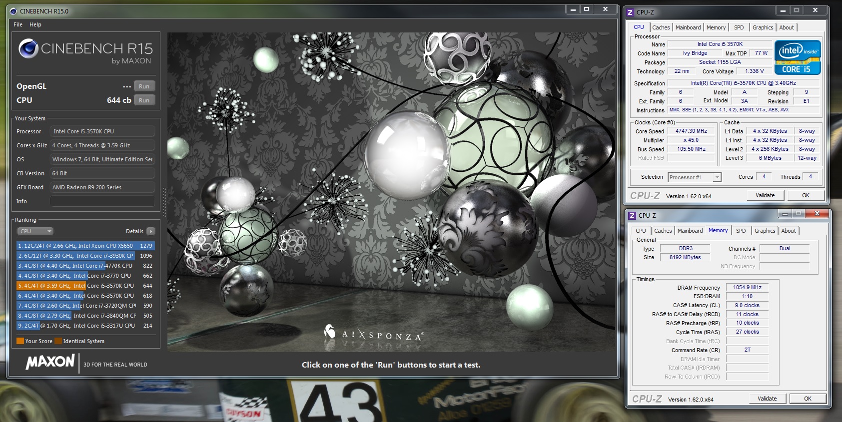Click the top CPU-Z title bar icon

(630, 12)
